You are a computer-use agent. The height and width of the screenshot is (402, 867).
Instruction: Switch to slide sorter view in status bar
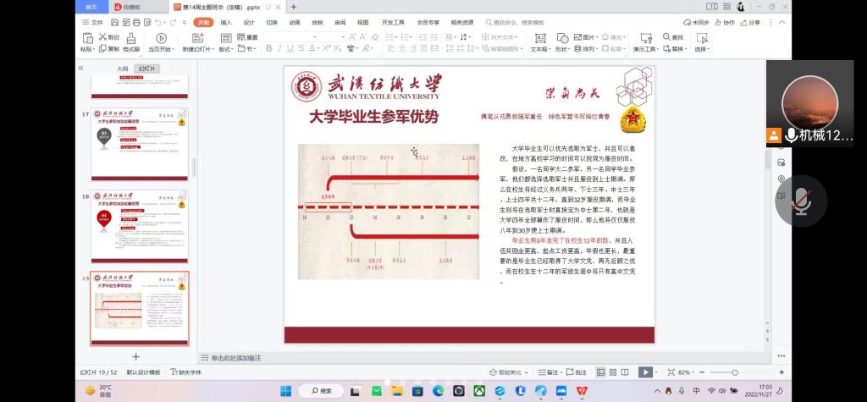pyautogui.click(x=613, y=372)
